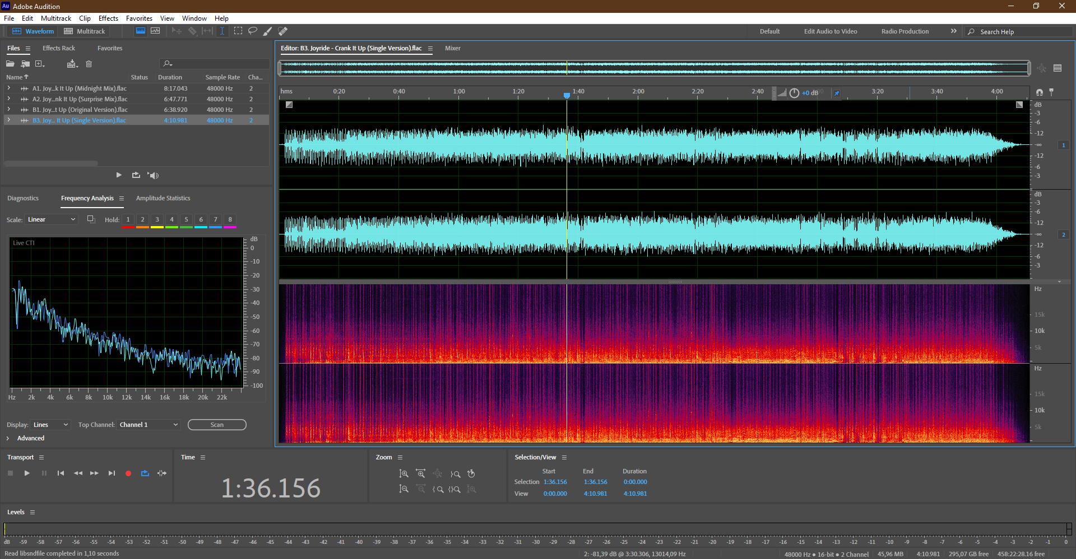Click the Rewind transport button

point(78,473)
